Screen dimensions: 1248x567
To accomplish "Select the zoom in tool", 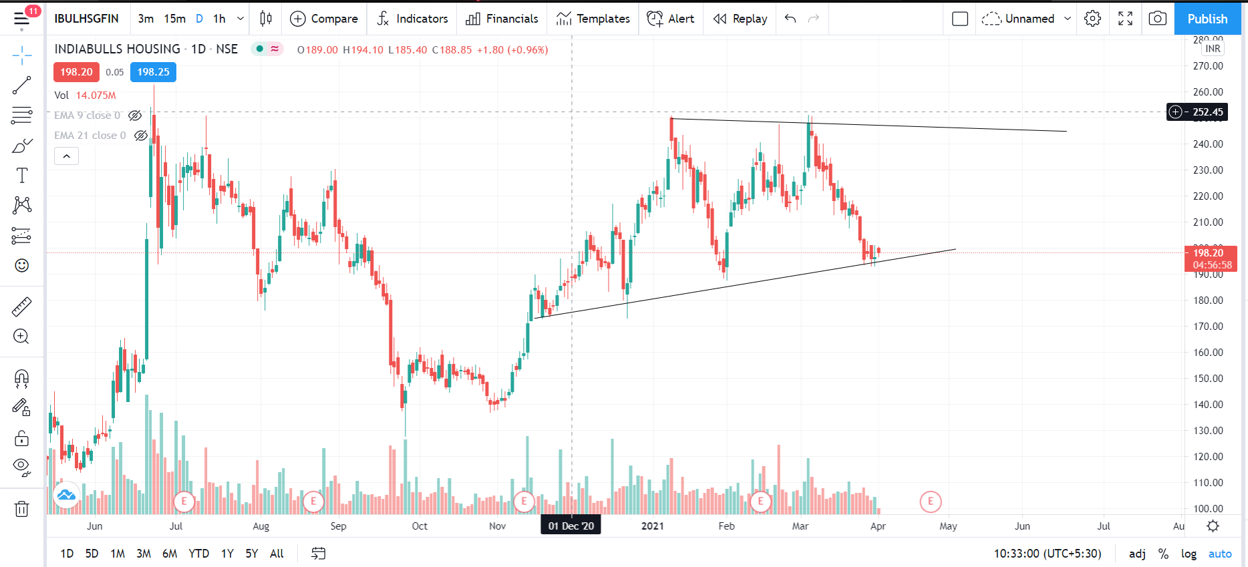I will pos(22,337).
